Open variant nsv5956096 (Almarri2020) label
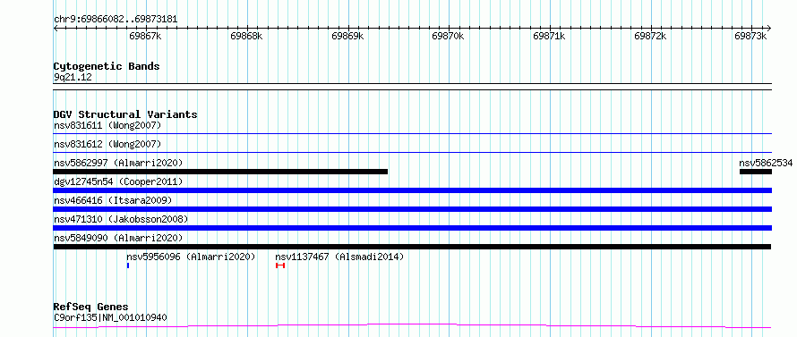 191,257
